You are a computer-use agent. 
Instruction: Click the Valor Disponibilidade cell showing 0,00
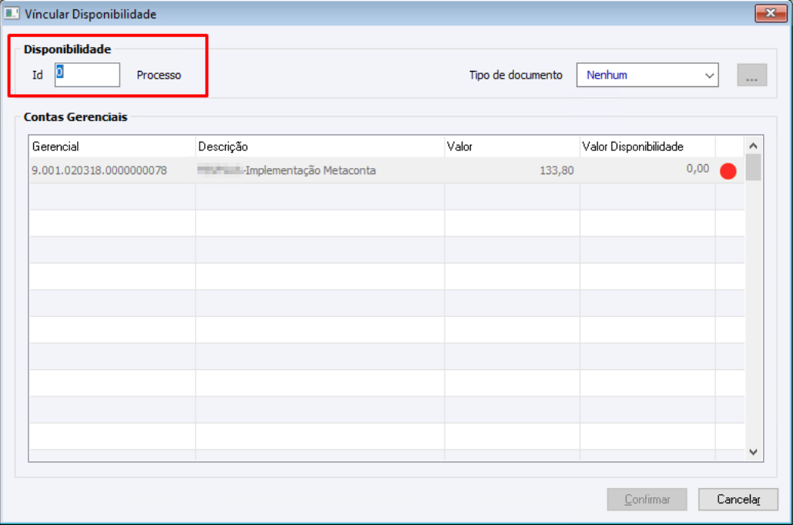click(x=647, y=170)
